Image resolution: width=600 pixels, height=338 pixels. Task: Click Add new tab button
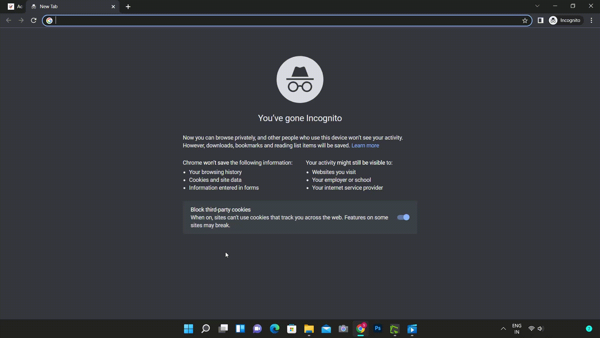tap(128, 7)
